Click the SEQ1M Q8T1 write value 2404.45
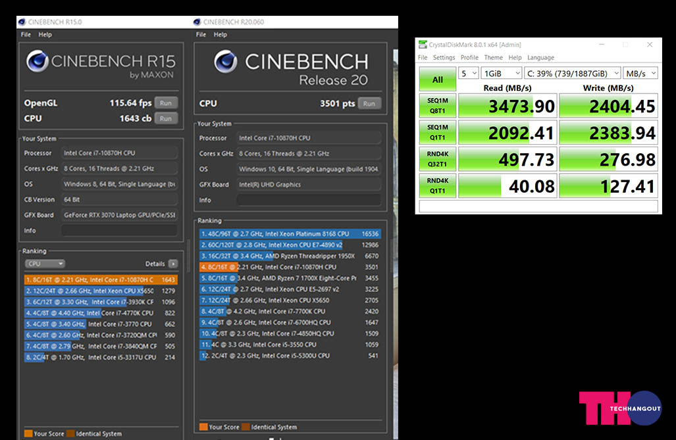Image resolution: width=676 pixels, height=440 pixels. click(609, 106)
